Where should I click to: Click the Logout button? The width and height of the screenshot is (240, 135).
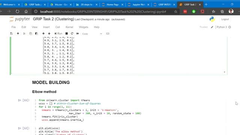coord(225,19)
